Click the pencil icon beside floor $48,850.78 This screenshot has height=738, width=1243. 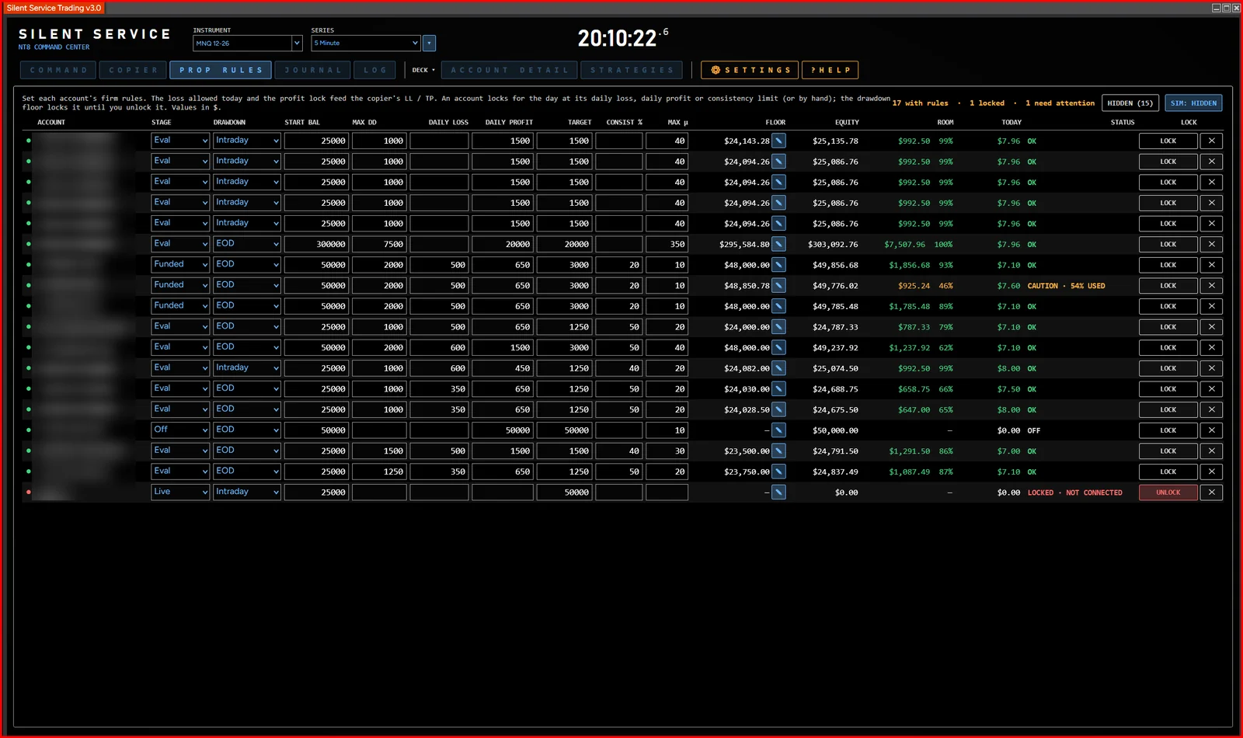click(778, 285)
